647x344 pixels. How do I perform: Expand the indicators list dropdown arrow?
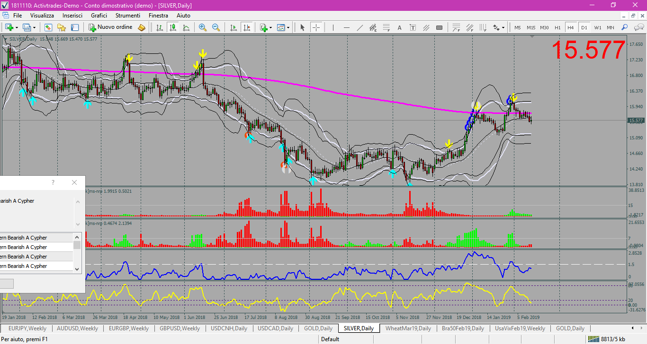pyautogui.click(x=270, y=27)
